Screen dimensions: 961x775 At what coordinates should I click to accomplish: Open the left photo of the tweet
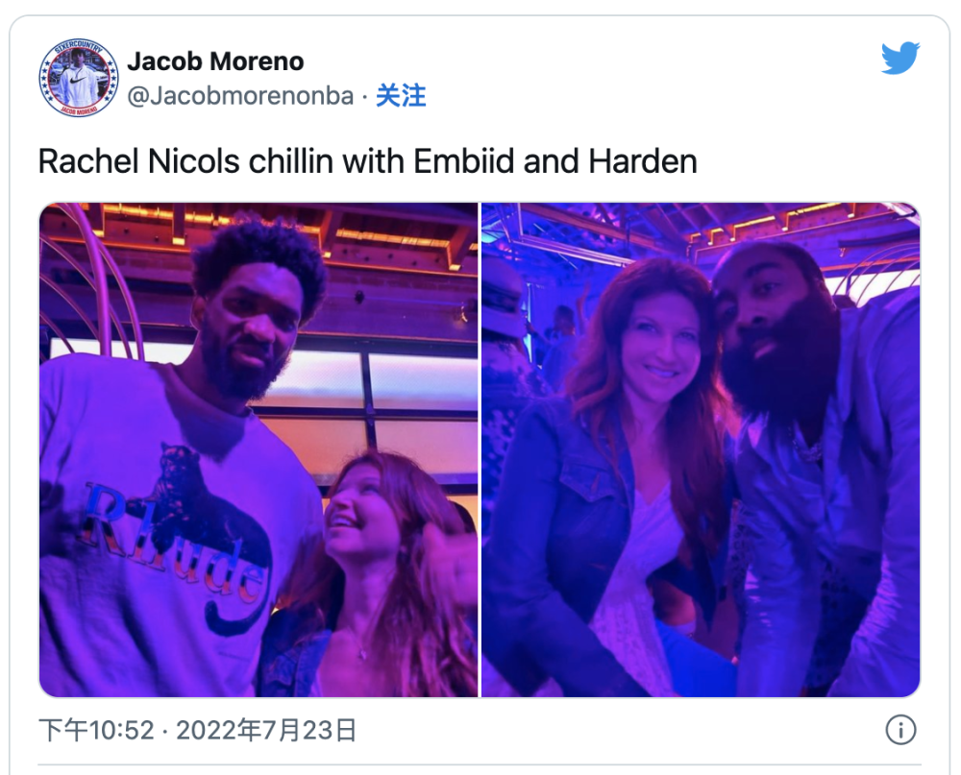coord(258,449)
